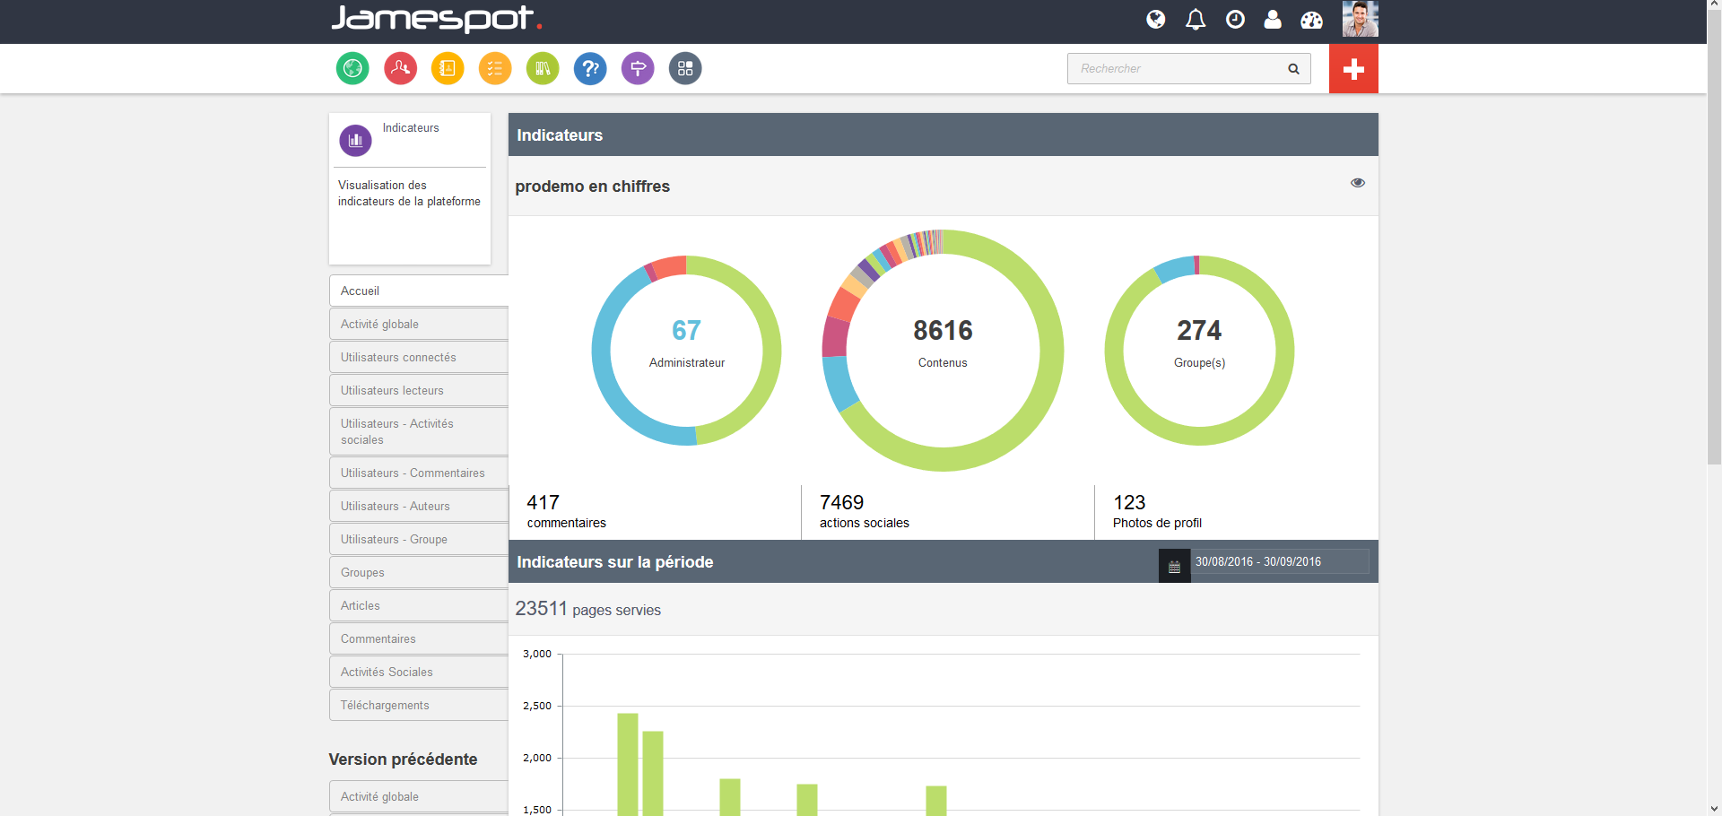Open the calendar icon for the period
Screen dimensions: 1722x816
[x=1174, y=567]
